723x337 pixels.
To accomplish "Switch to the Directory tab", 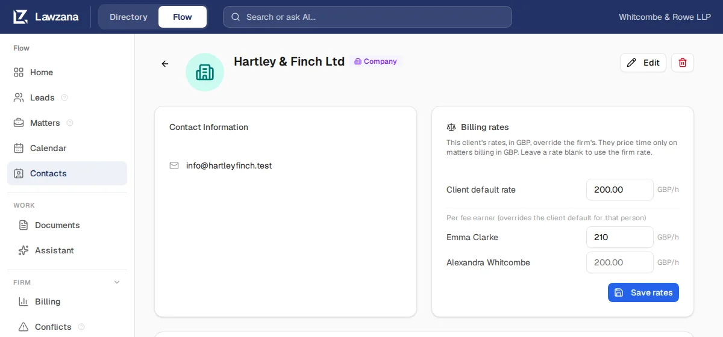I will (128, 17).
